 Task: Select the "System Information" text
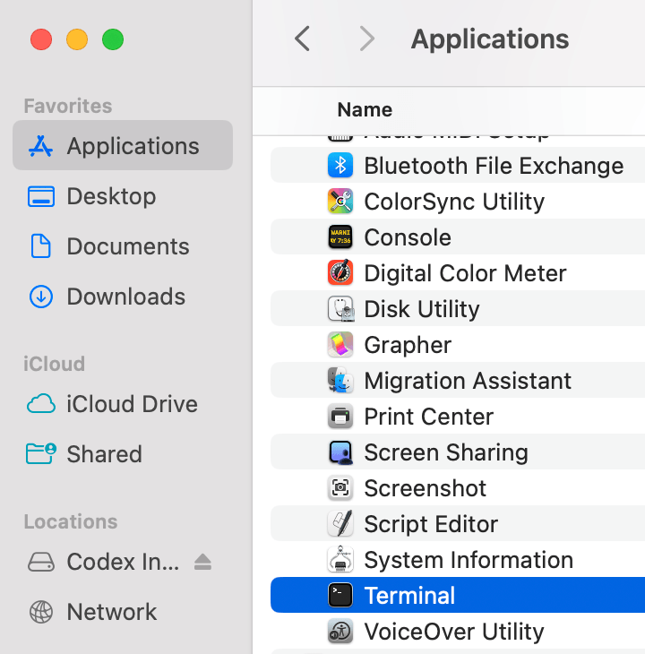coord(469,560)
